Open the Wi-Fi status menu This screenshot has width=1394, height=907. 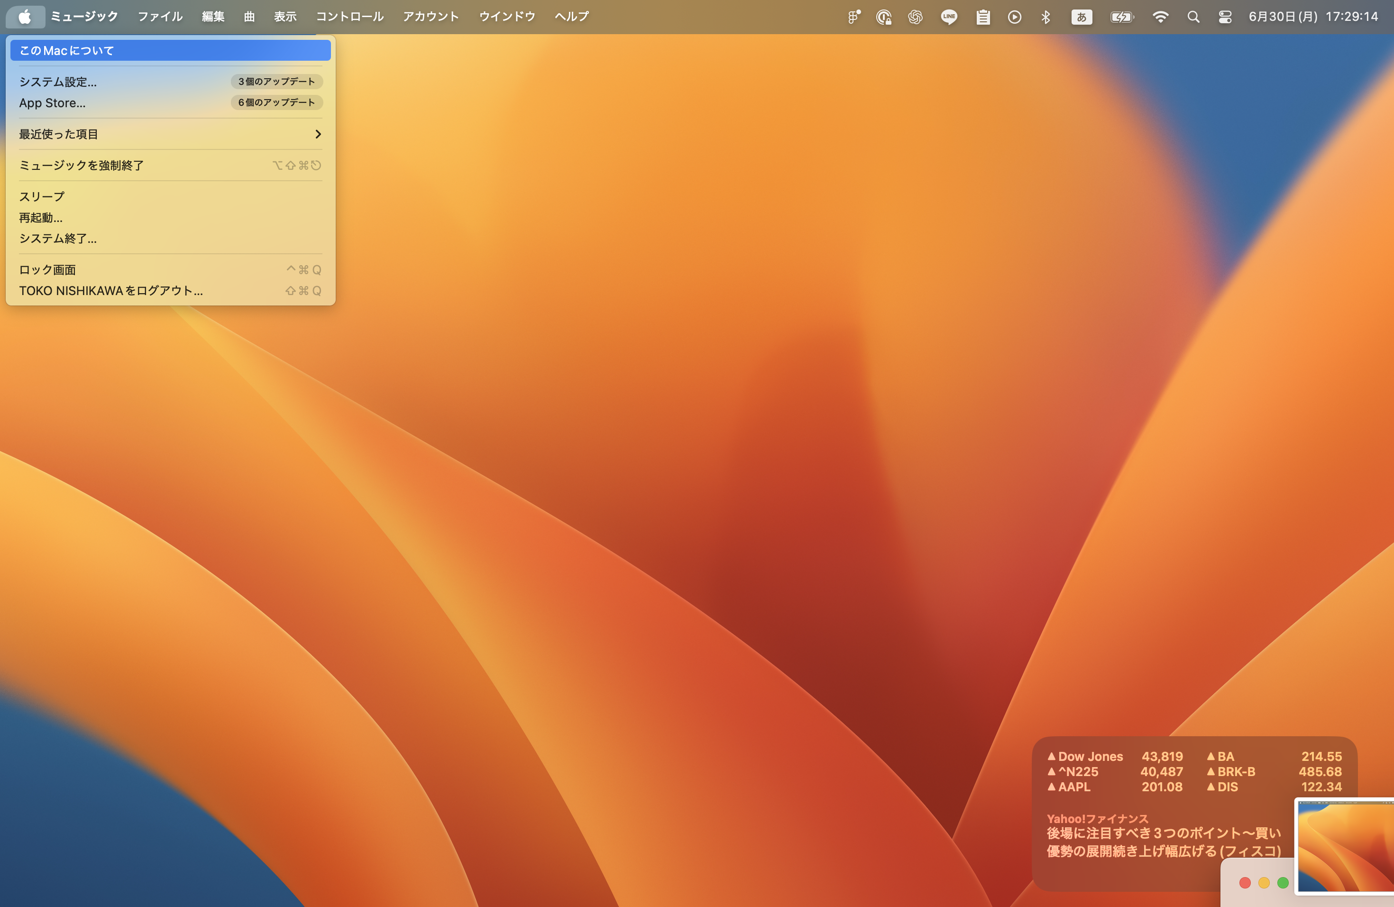[x=1160, y=17]
